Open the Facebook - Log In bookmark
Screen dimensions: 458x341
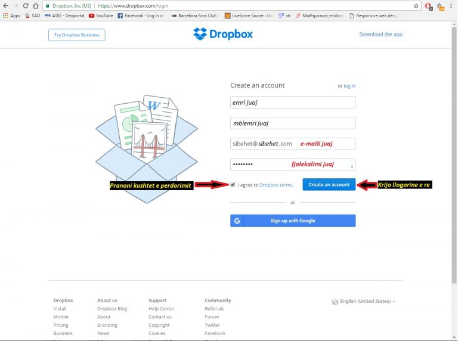[141, 15]
